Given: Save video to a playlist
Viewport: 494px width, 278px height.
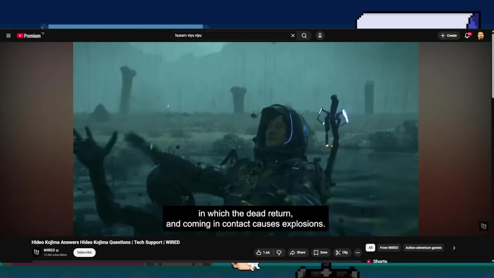Looking at the screenshot, I should pyautogui.click(x=320, y=253).
